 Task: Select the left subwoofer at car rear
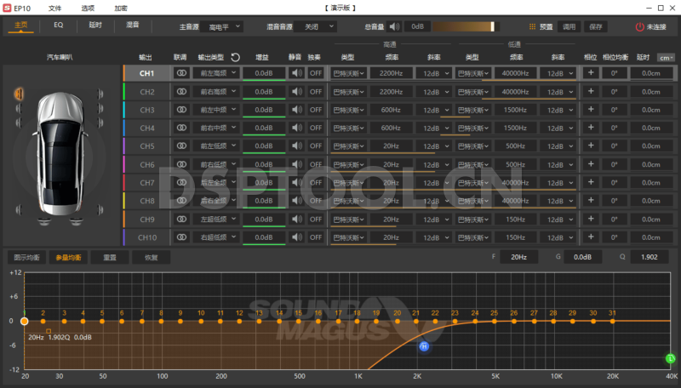tap(44, 221)
